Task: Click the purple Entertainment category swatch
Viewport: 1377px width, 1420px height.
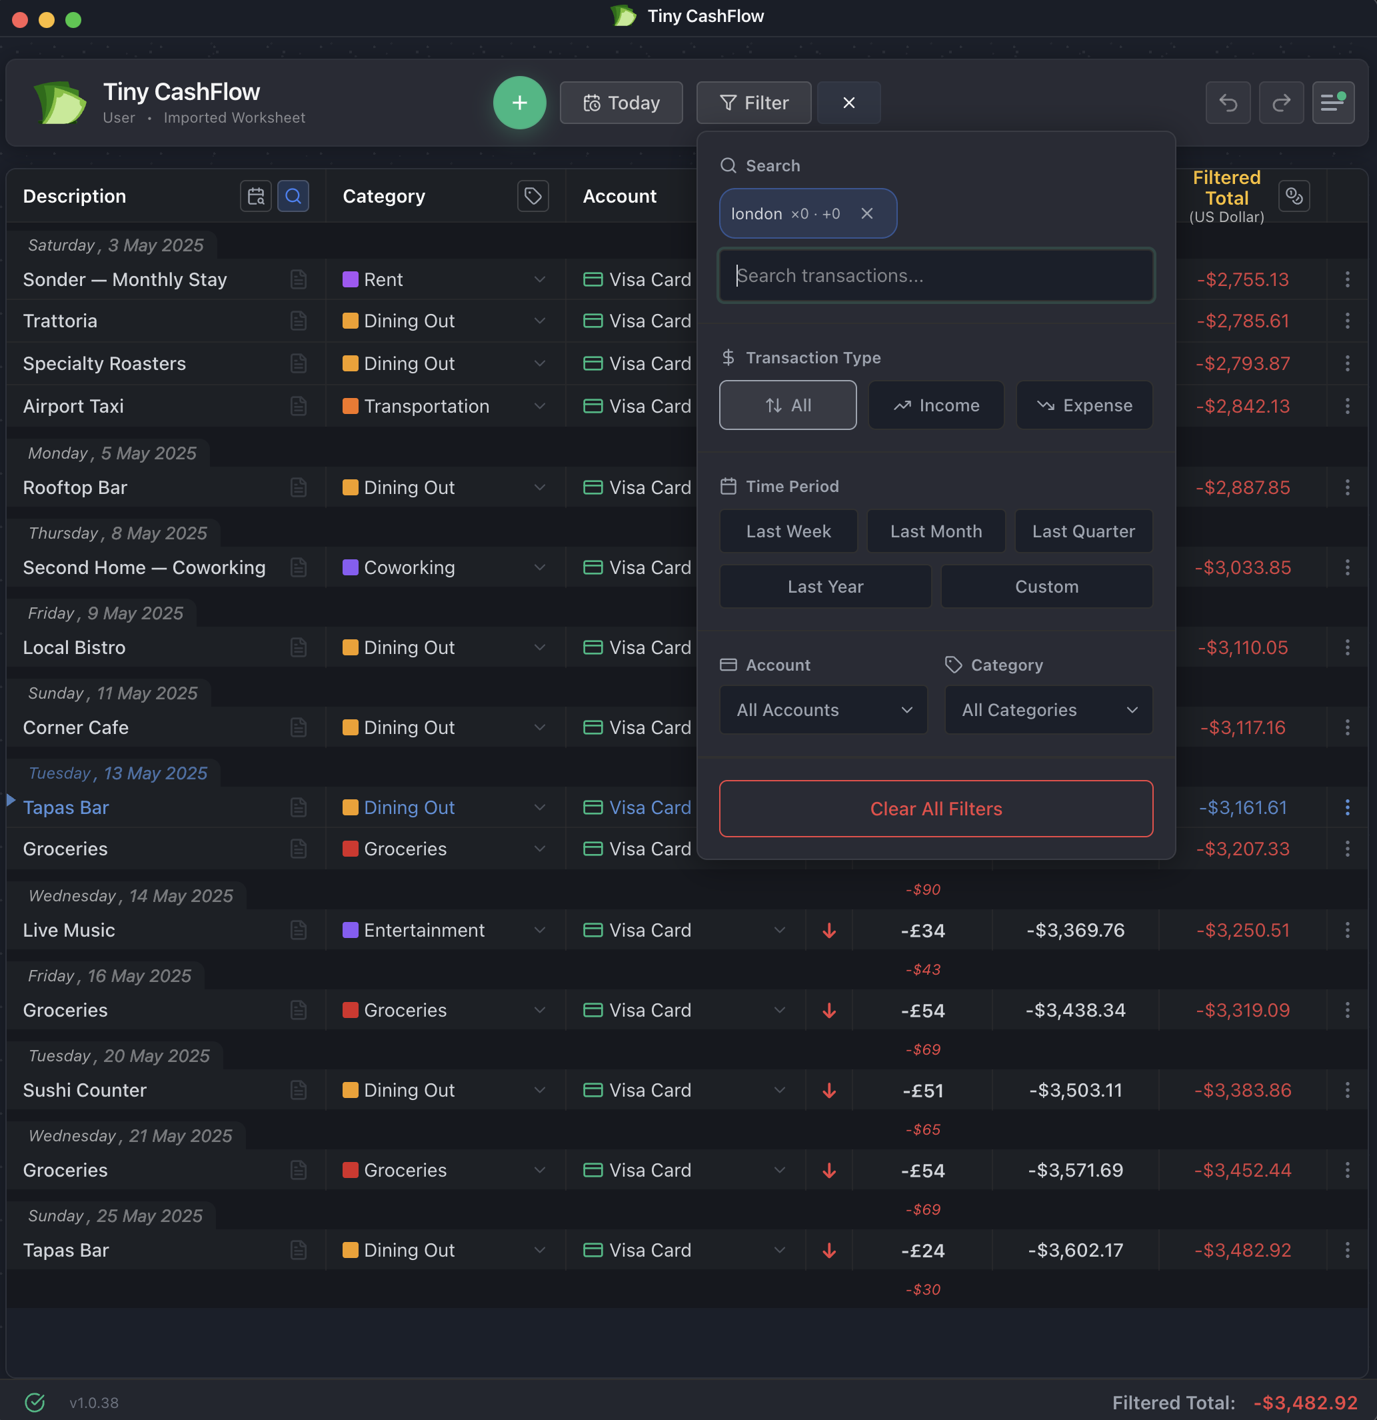Action: [351, 930]
